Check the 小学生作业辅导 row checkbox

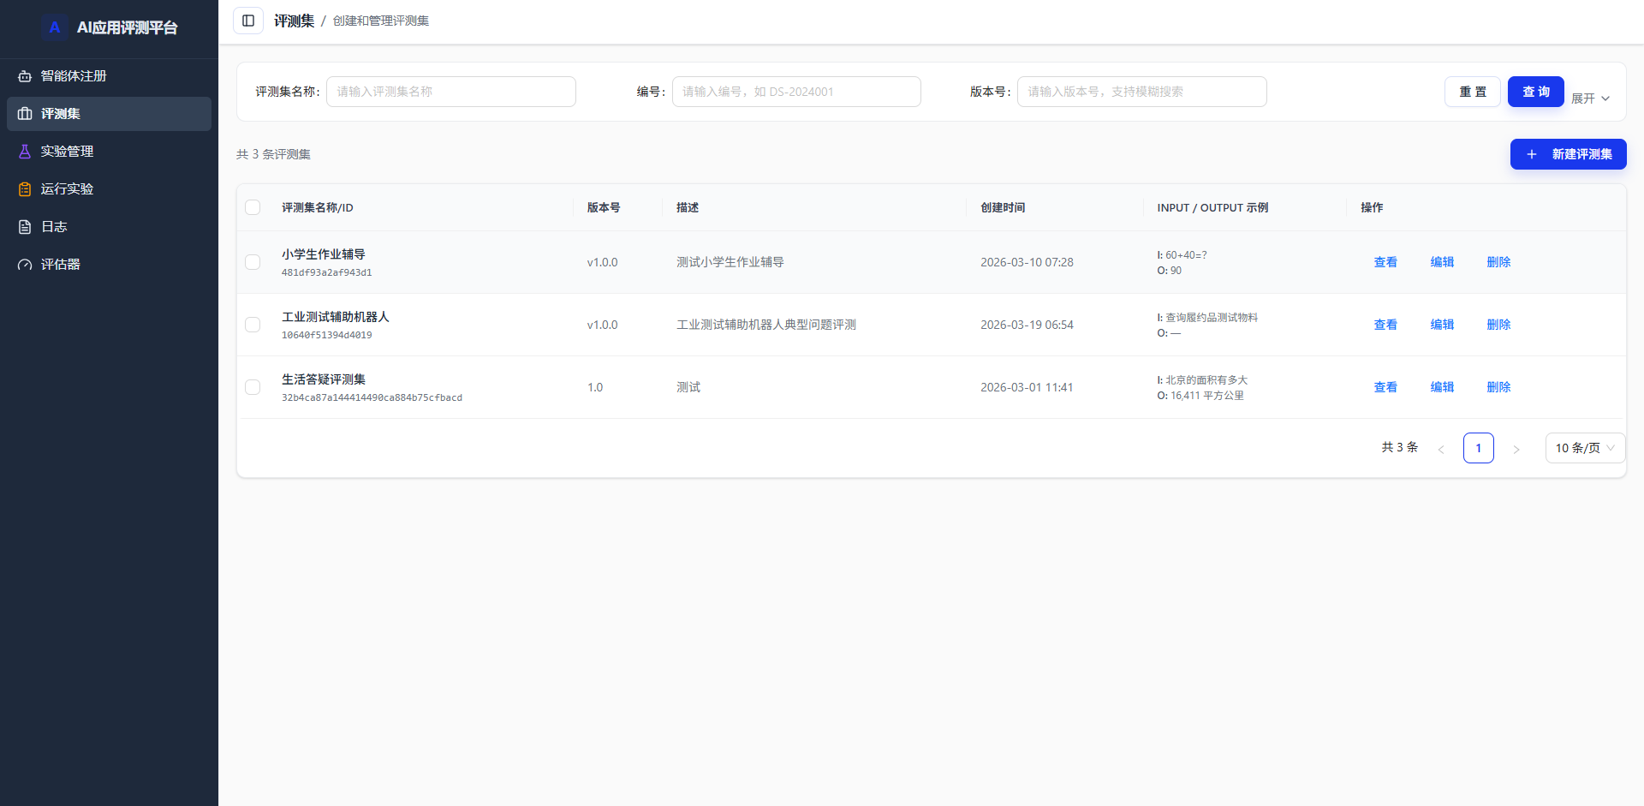pyautogui.click(x=253, y=262)
